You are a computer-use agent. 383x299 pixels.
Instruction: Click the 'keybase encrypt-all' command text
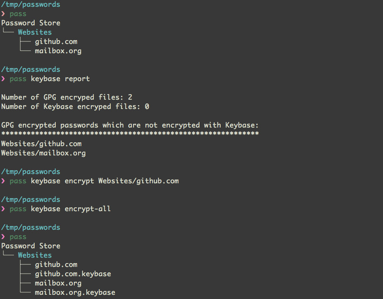pos(71,209)
